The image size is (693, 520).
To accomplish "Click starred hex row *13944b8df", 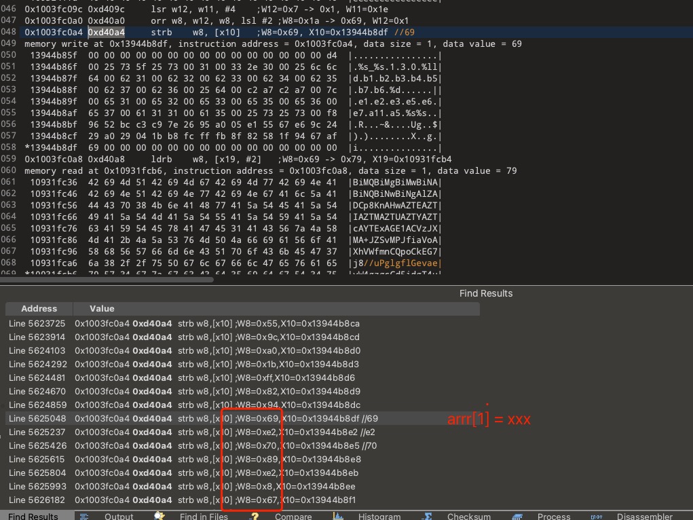I will point(233,148).
